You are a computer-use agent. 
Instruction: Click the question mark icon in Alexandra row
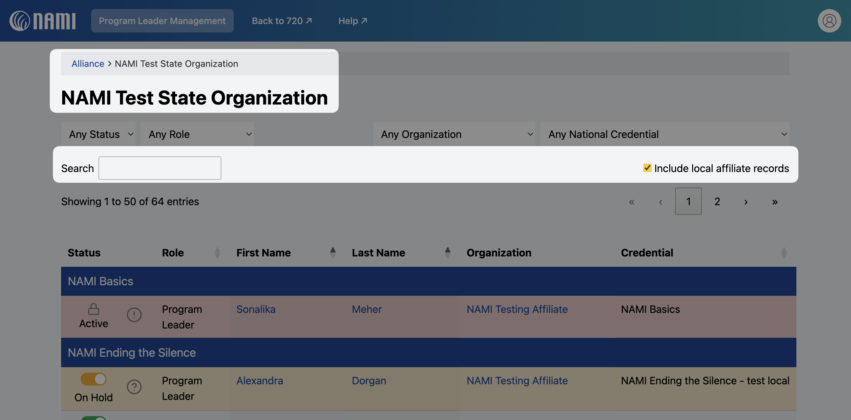pos(134,387)
